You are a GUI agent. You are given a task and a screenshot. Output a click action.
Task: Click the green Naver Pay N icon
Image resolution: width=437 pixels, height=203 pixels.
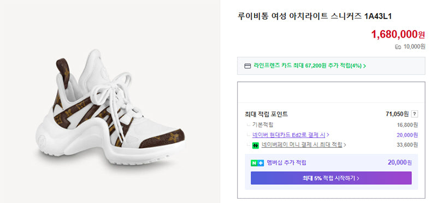click(255, 145)
